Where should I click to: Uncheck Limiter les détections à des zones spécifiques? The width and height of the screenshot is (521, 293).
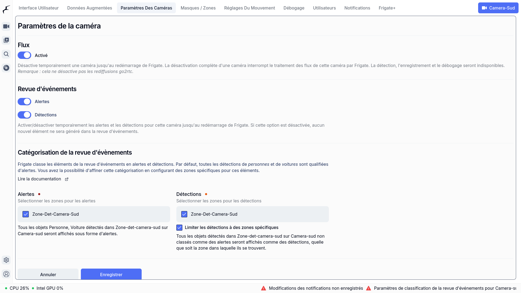pyautogui.click(x=179, y=227)
